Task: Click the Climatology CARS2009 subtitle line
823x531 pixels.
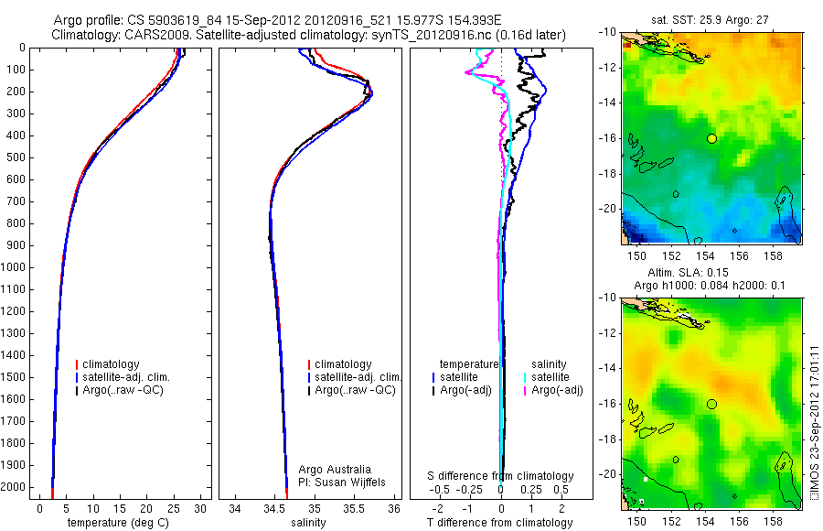Action: click(309, 35)
